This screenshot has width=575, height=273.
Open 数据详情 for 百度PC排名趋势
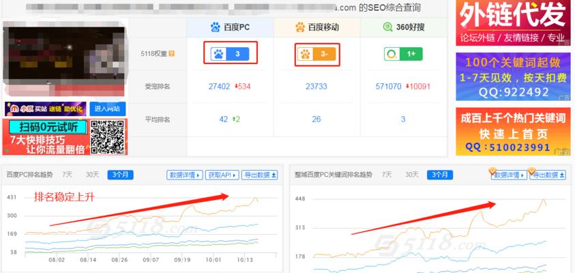tap(185, 175)
